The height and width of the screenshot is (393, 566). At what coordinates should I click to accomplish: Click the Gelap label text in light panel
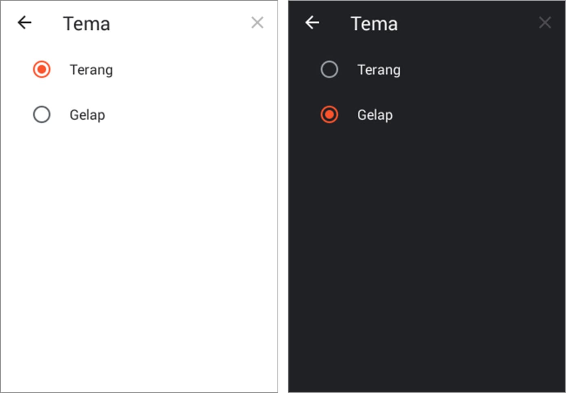[87, 115]
